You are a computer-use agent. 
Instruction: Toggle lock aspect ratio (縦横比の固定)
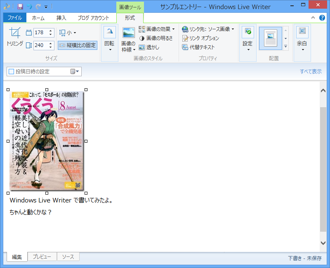pos(78,45)
